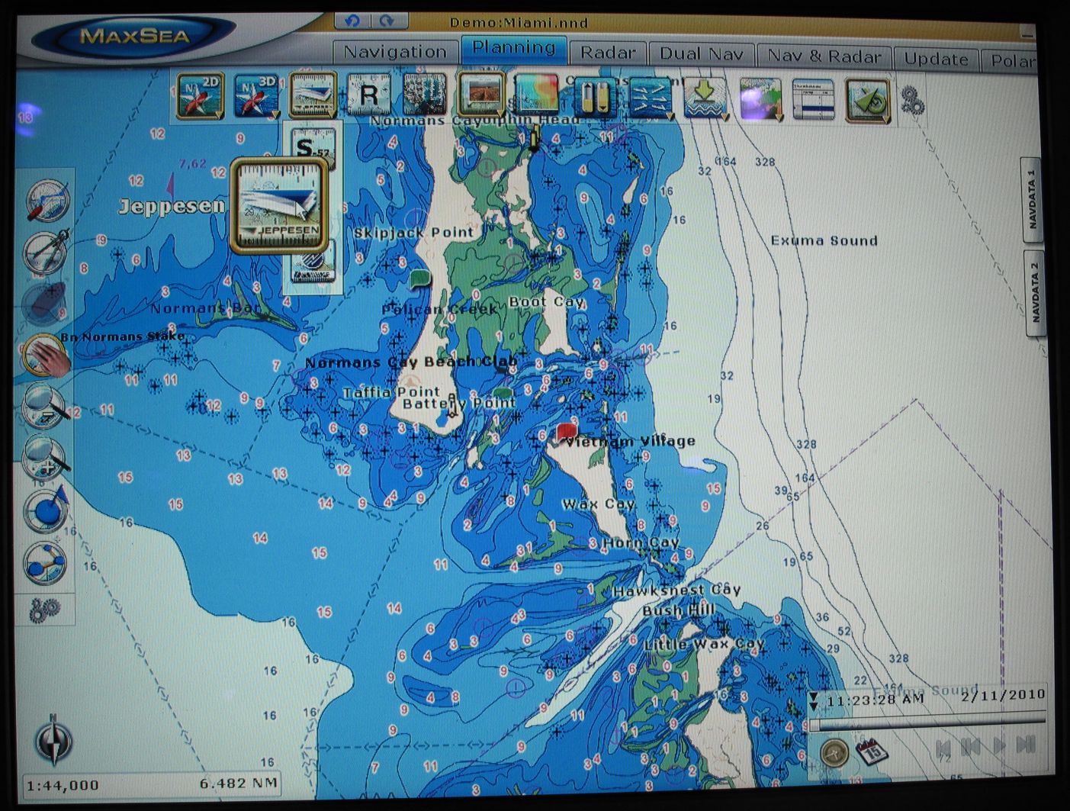Click the undo arrow button

352,21
